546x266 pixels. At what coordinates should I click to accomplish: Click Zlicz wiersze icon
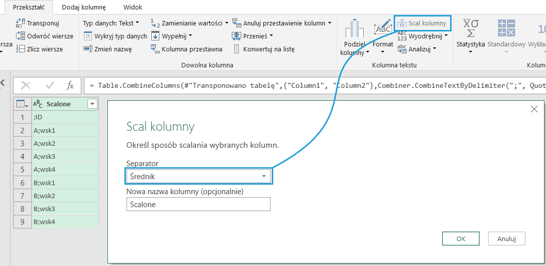[x=20, y=49]
